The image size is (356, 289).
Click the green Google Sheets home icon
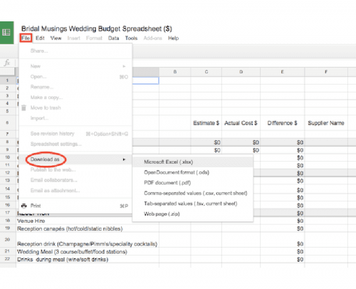(6, 33)
